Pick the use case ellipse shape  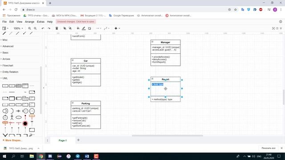[x=19, y=117]
